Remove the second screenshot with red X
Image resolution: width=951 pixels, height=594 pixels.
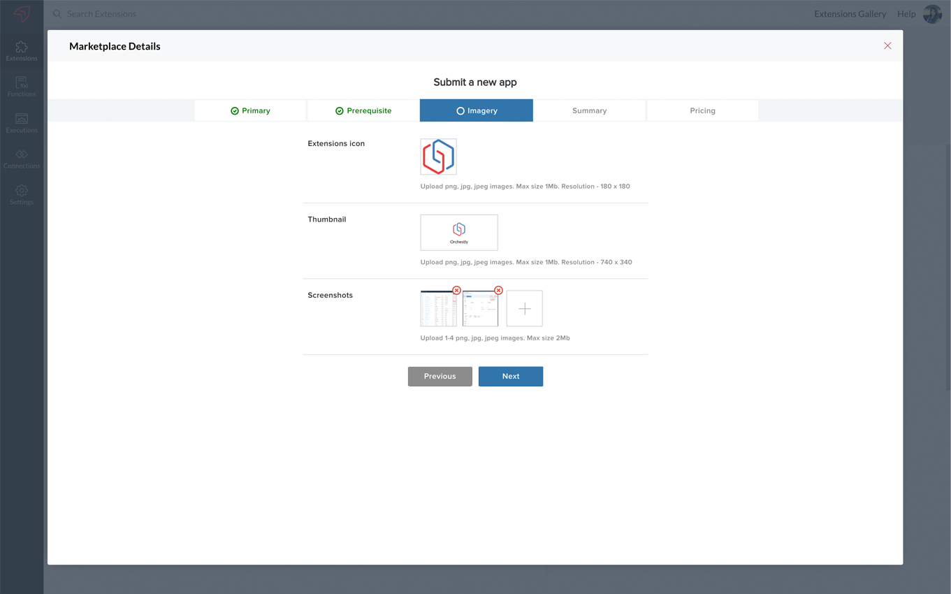point(498,290)
